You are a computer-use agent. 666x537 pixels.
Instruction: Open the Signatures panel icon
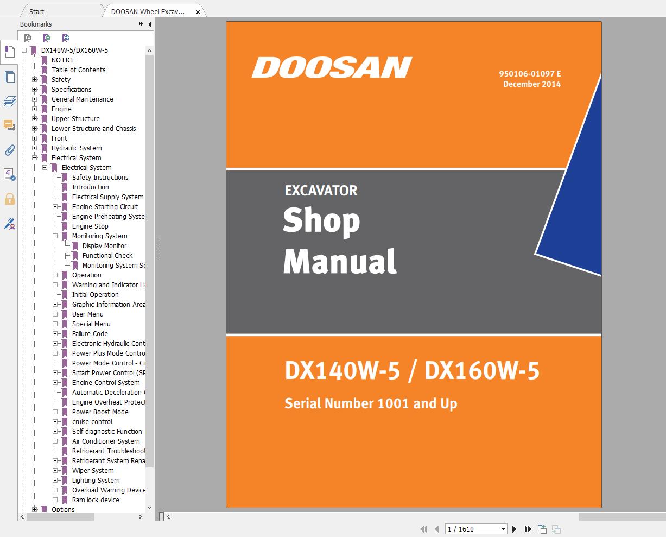[9, 174]
